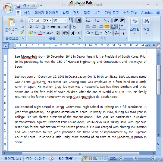Open the numbering list dropdown arrow
This screenshot has width=163, height=163.
coord(102,20)
